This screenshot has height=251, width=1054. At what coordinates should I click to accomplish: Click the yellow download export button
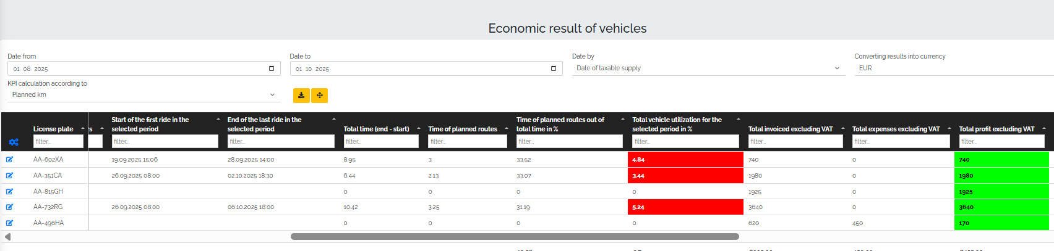tap(301, 95)
